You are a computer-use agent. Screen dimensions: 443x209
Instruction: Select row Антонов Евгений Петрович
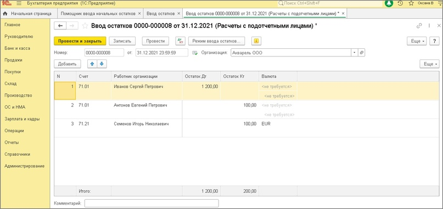tap(246, 110)
